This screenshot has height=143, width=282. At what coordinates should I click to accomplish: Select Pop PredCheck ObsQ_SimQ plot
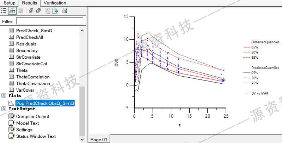tap(45, 103)
